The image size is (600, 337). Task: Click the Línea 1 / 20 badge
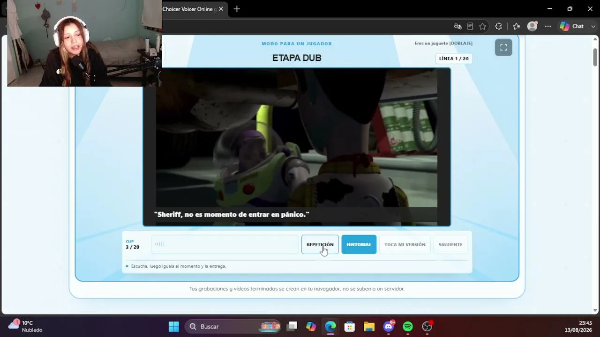454,59
